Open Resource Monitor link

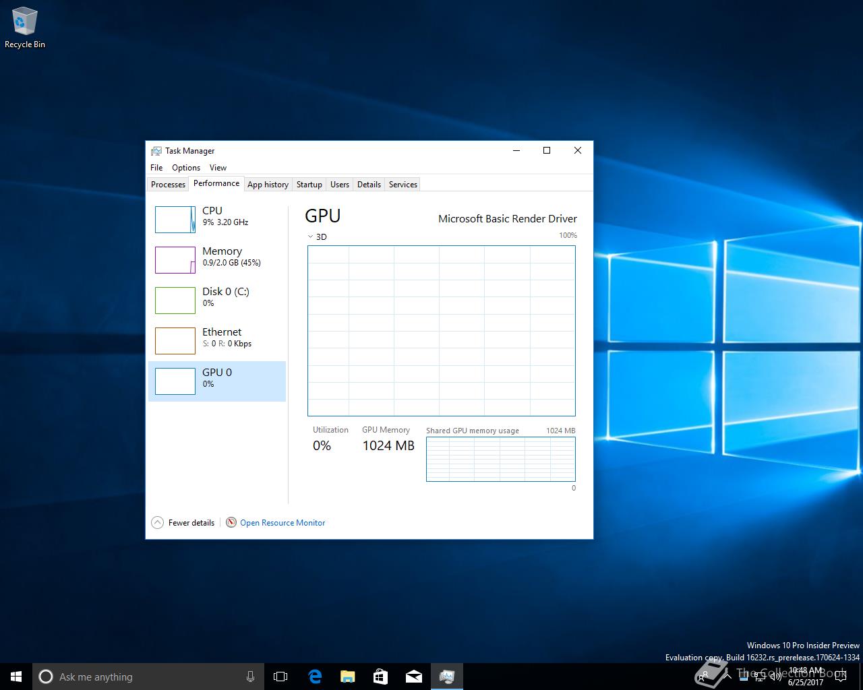282,523
